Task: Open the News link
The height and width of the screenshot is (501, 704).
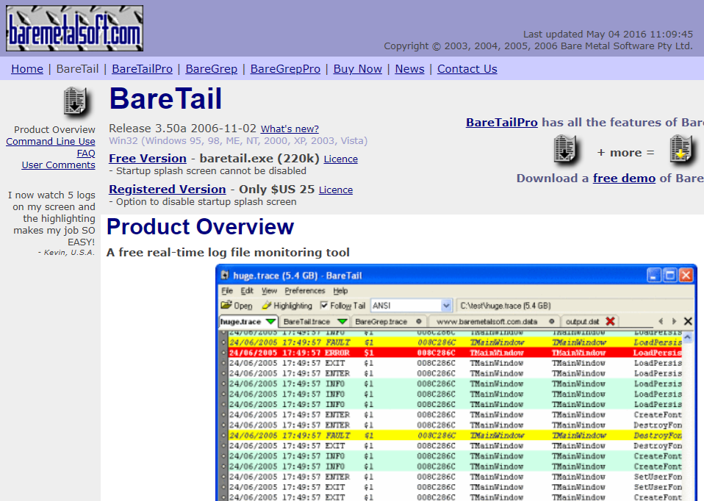Action: 409,69
